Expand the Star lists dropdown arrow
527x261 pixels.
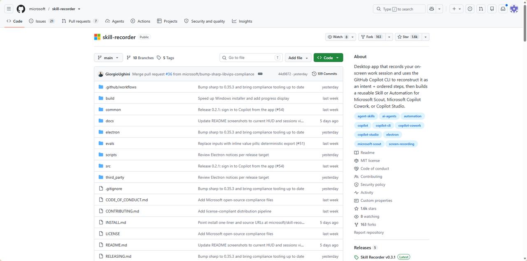coord(425,37)
